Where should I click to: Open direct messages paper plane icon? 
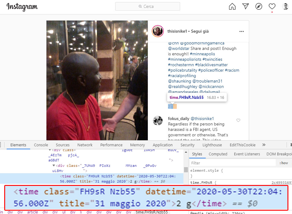(x=246, y=6)
